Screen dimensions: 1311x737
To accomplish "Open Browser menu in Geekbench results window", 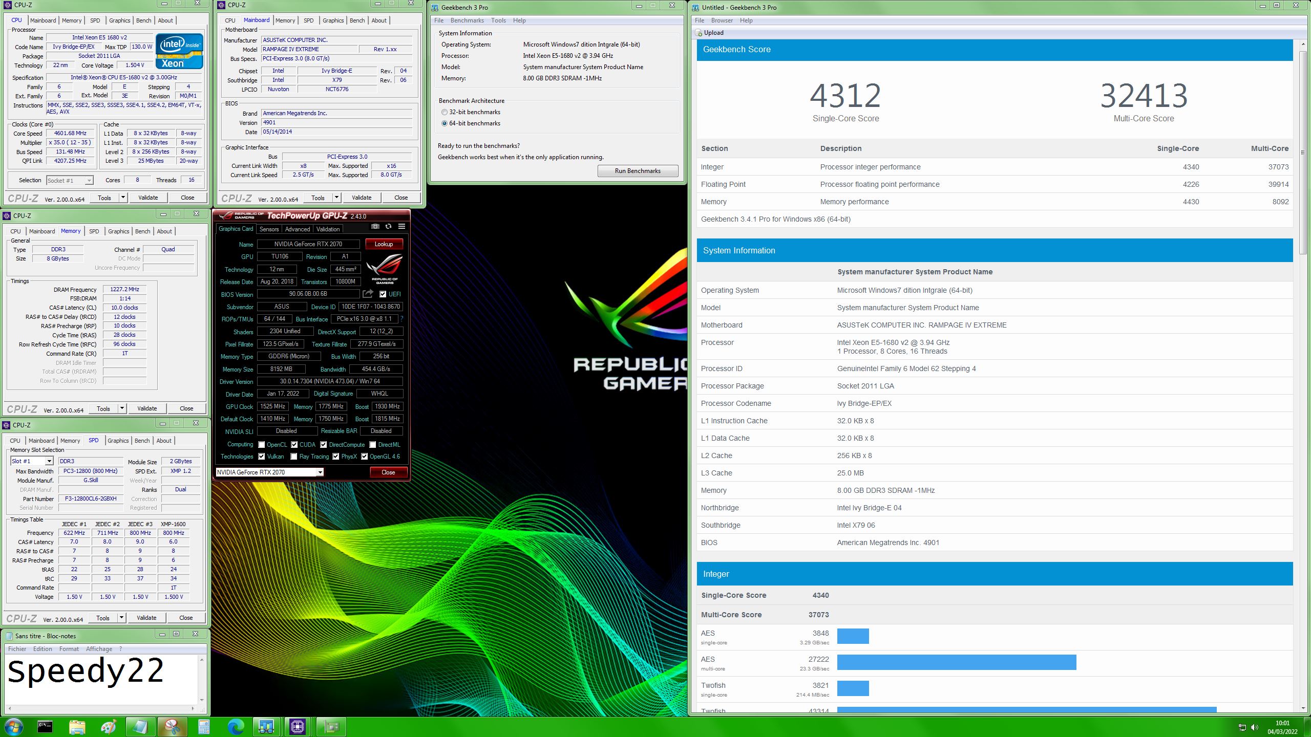I will point(722,20).
